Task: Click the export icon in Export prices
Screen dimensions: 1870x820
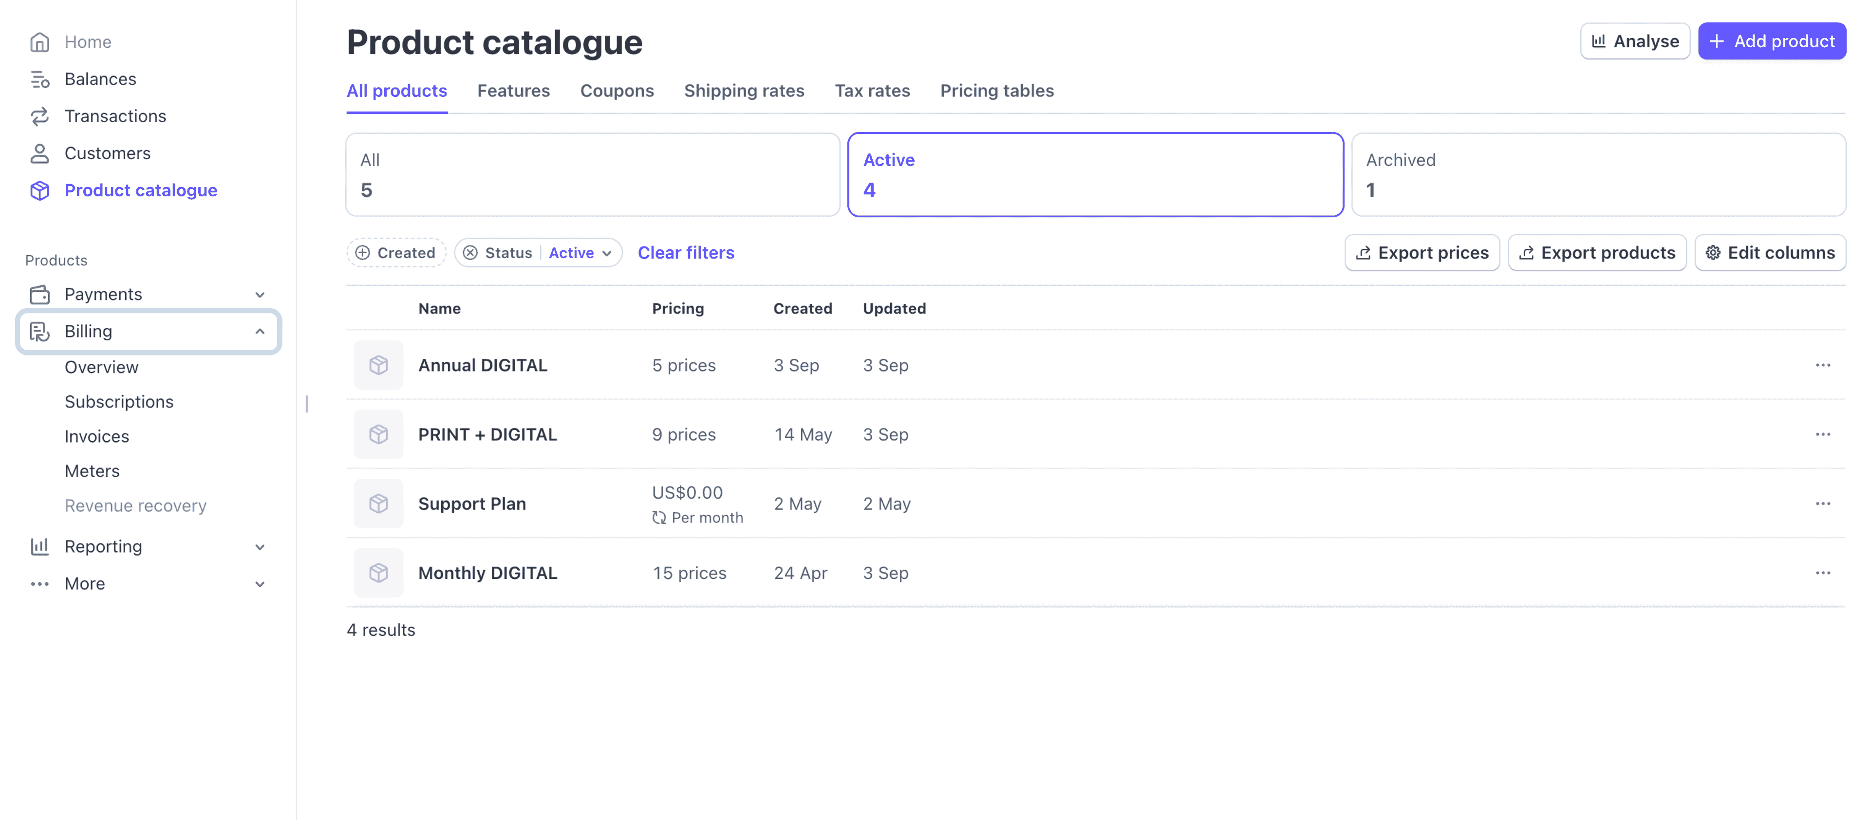Action: [x=1364, y=253]
